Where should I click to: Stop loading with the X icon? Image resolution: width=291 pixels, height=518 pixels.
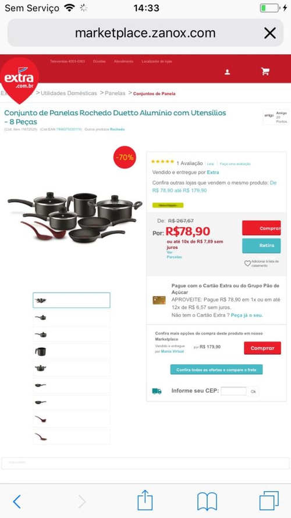[x=270, y=33]
